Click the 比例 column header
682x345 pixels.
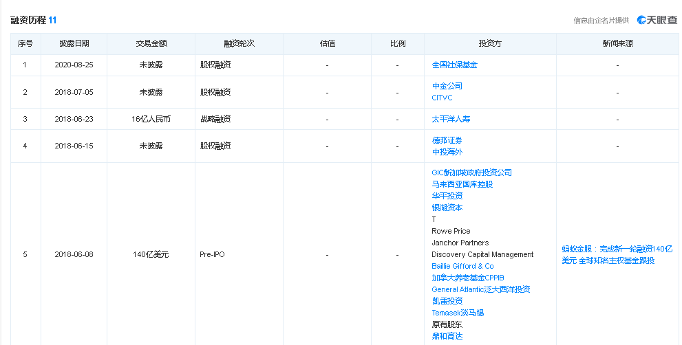tap(398, 43)
